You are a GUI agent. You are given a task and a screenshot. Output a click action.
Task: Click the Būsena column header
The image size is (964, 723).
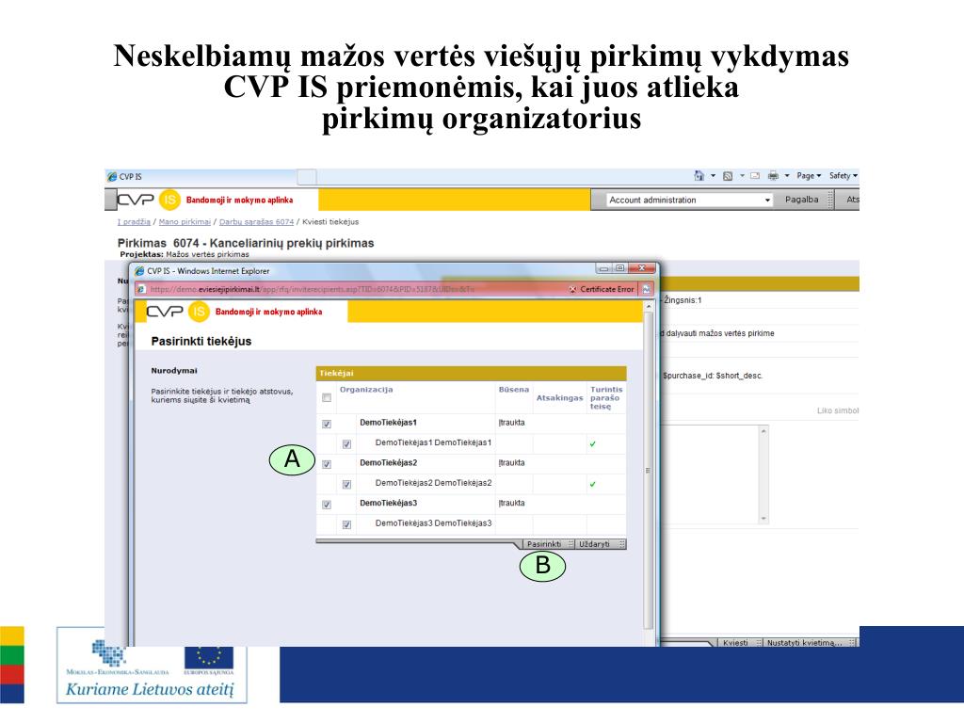(x=513, y=390)
